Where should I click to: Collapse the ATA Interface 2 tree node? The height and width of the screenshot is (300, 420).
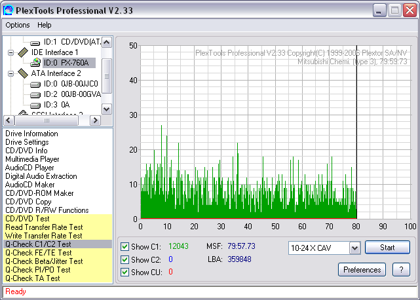click(x=10, y=73)
